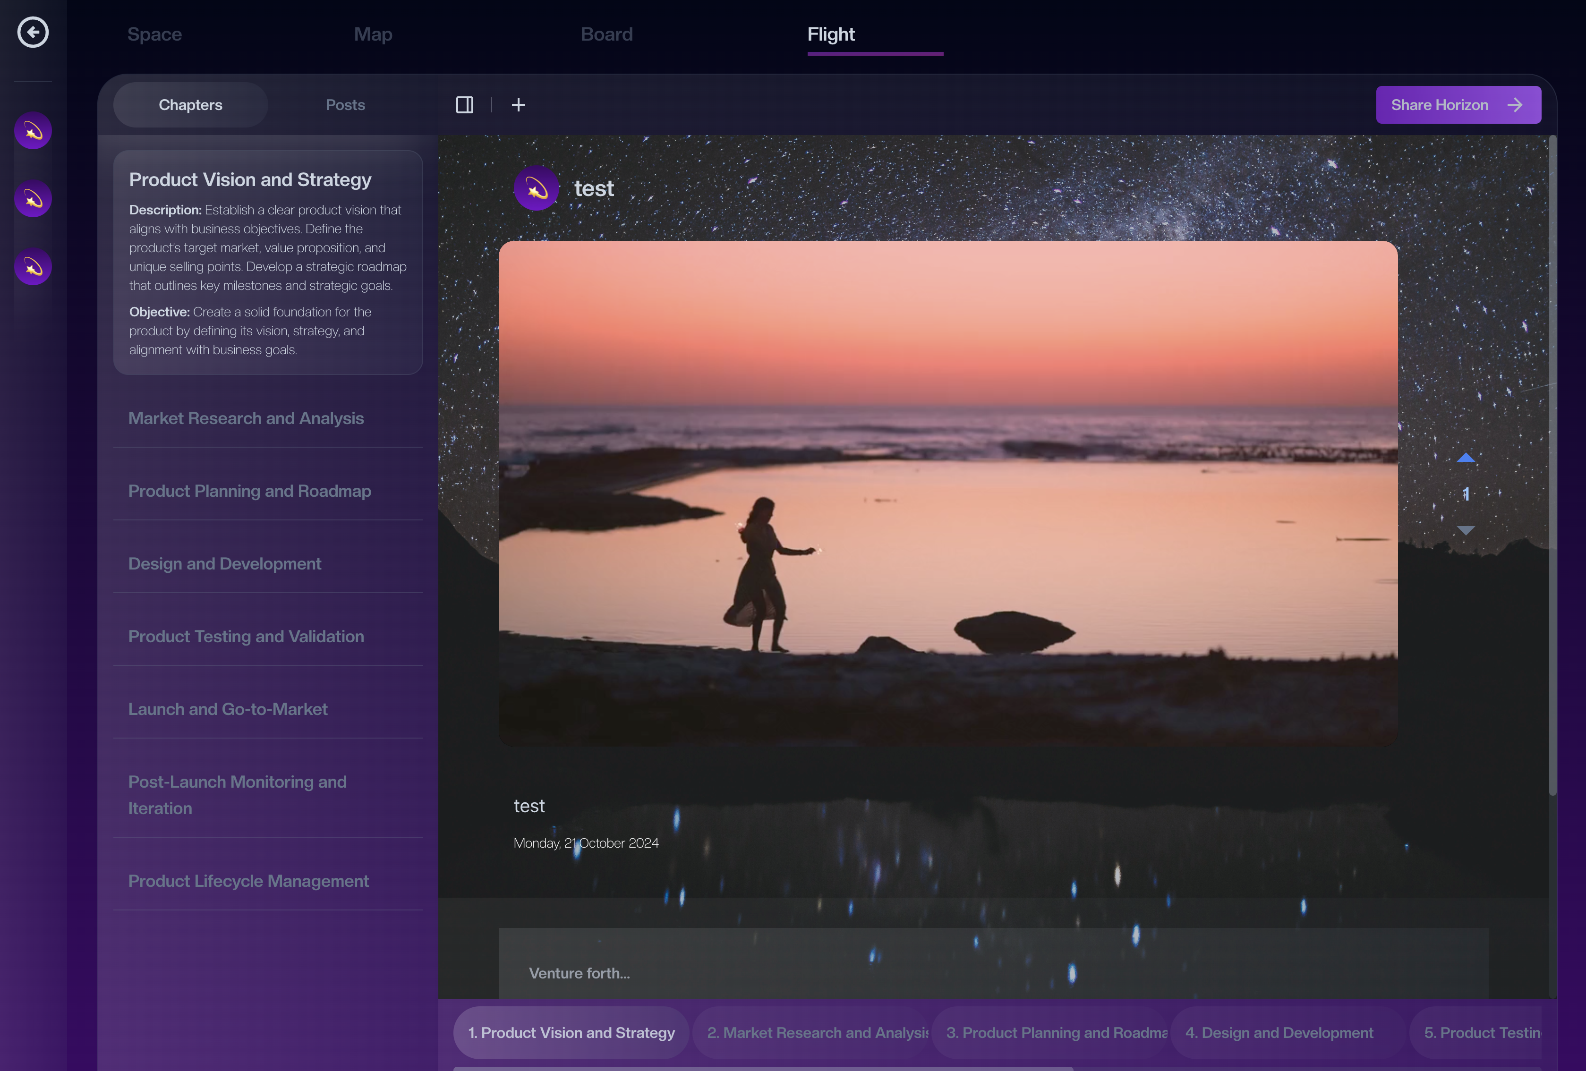Toggle the sidebar panel layout icon
The image size is (1586, 1071).
click(465, 105)
